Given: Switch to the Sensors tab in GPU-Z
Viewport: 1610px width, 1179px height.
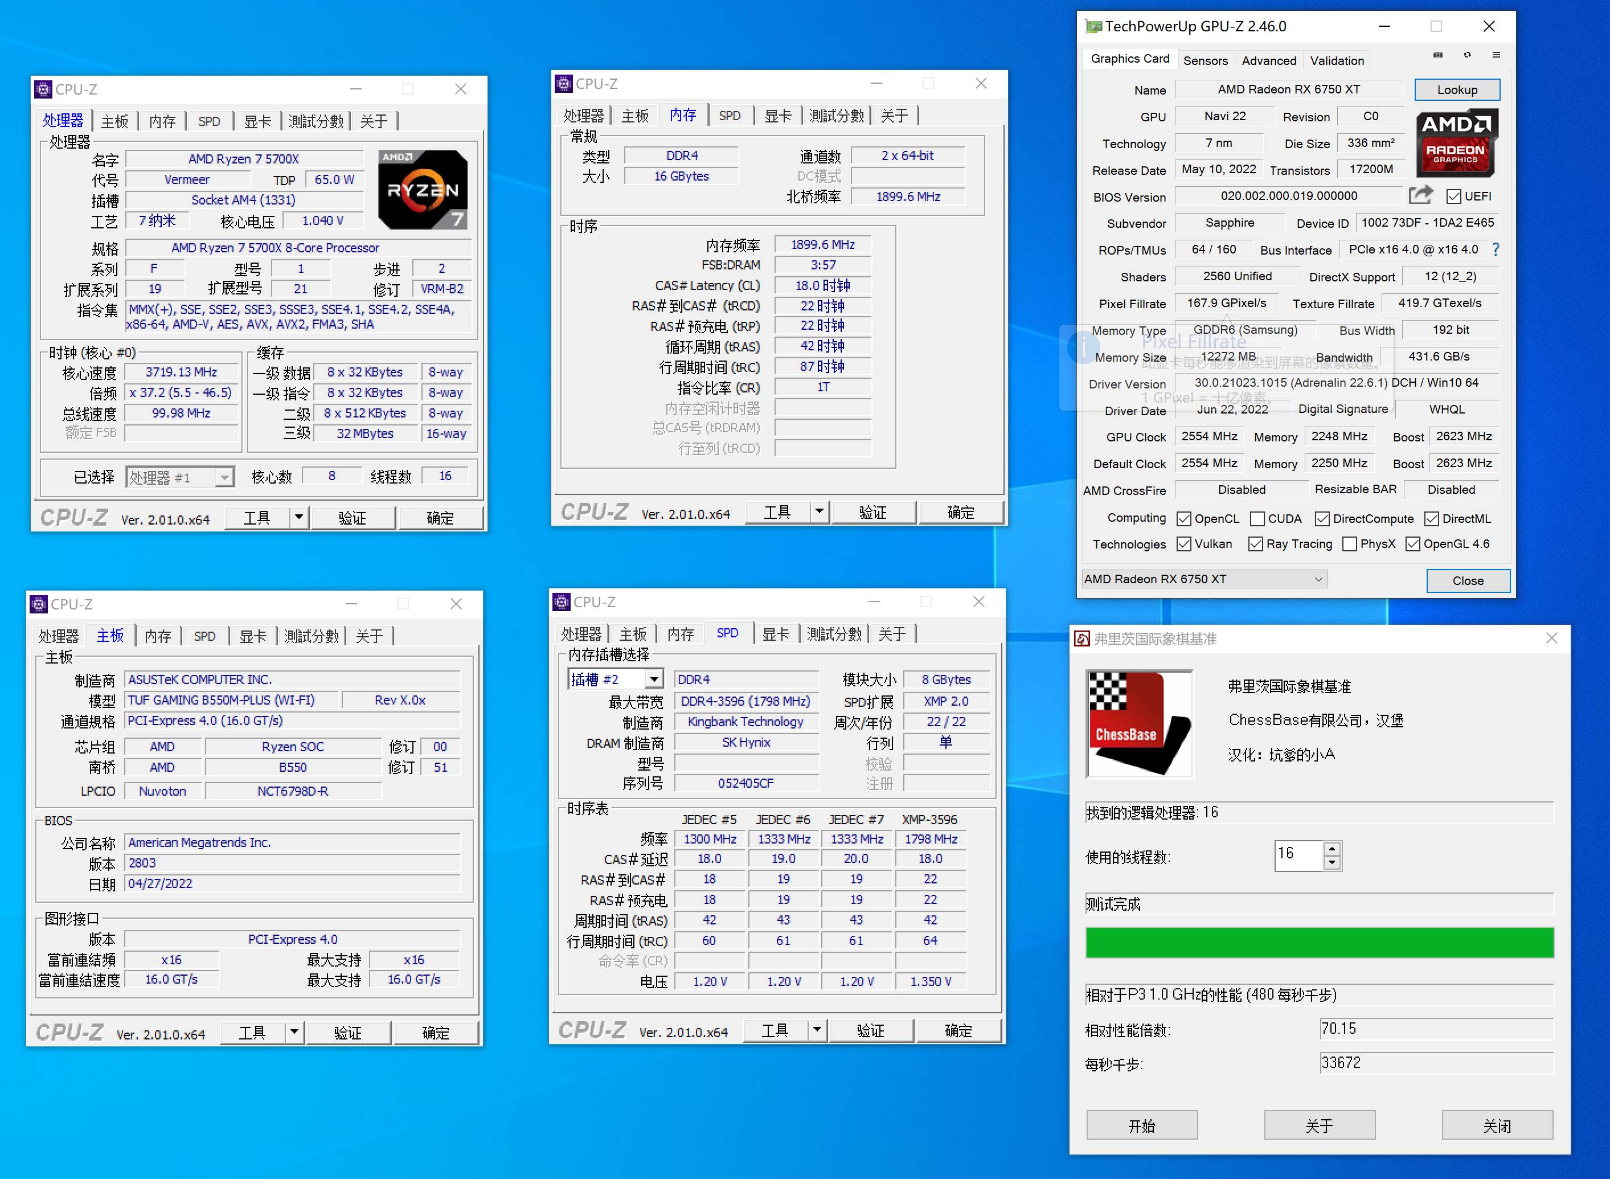Looking at the screenshot, I should click(x=1205, y=60).
